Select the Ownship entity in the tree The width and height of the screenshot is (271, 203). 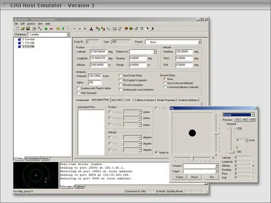coord(28,39)
